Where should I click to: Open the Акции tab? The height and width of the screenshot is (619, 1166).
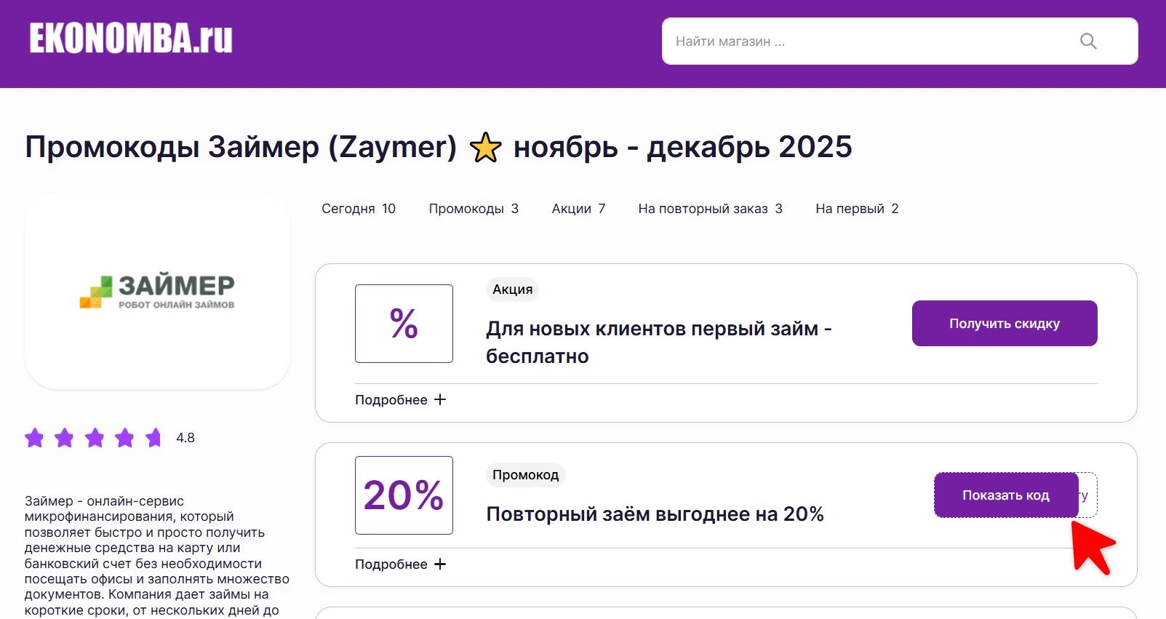click(578, 209)
